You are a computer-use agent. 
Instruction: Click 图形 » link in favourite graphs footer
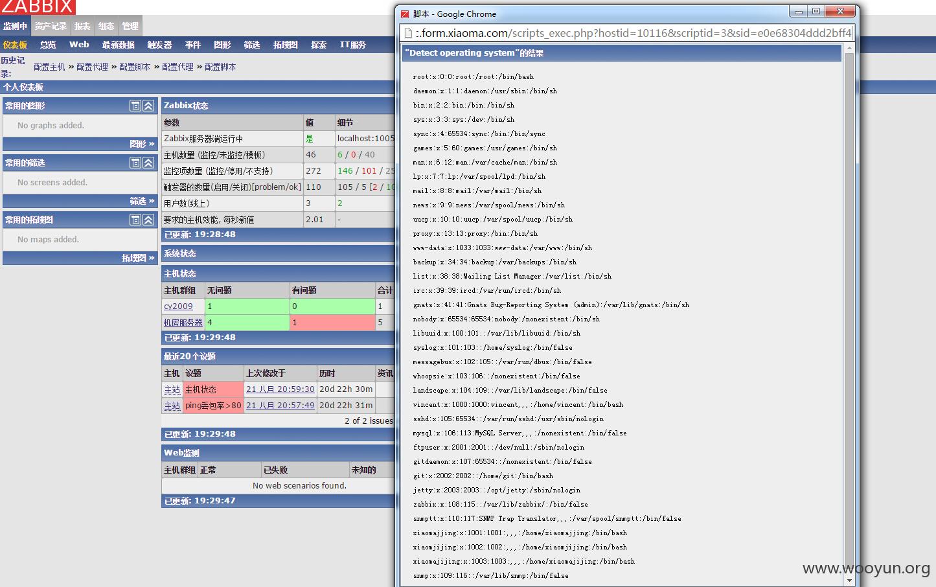tap(142, 144)
